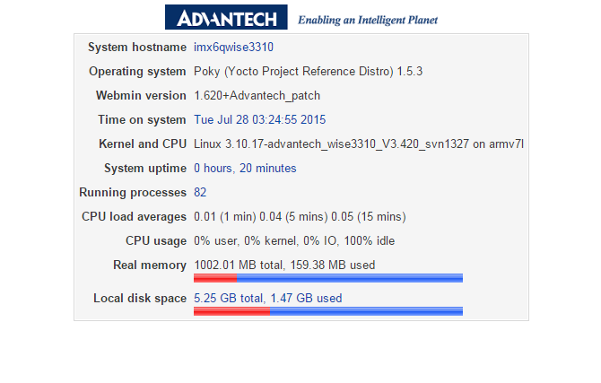Open the imx6qwise3310 hostname link
This screenshot has width=601, height=383.
click(x=233, y=47)
